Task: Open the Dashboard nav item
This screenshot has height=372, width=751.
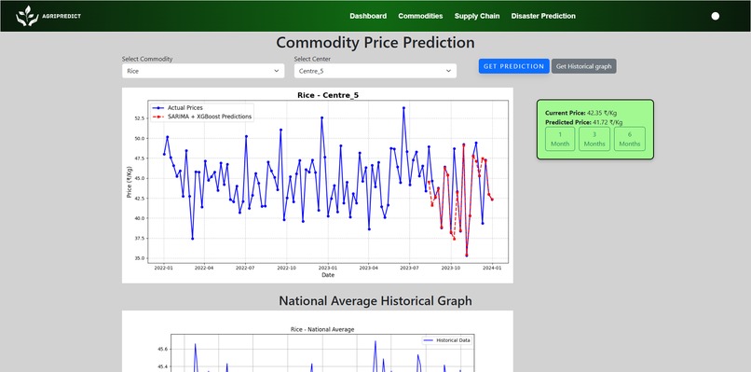Action: tap(368, 16)
